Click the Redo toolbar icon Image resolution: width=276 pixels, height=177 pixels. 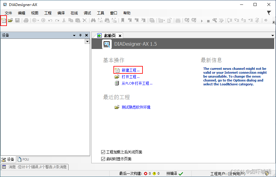pyautogui.click(x=57, y=21)
